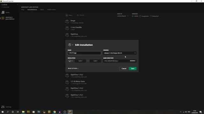Click the New installation plus icon
This screenshot has height=114, width=204.
[x=67, y=15]
